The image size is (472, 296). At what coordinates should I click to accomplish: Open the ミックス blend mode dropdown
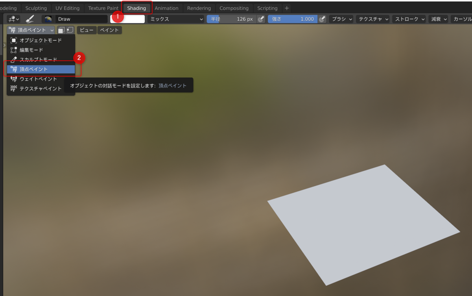[x=176, y=18]
